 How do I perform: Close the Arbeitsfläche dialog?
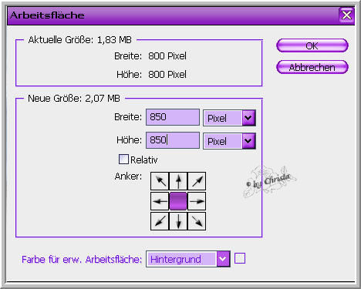[x=346, y=15]
